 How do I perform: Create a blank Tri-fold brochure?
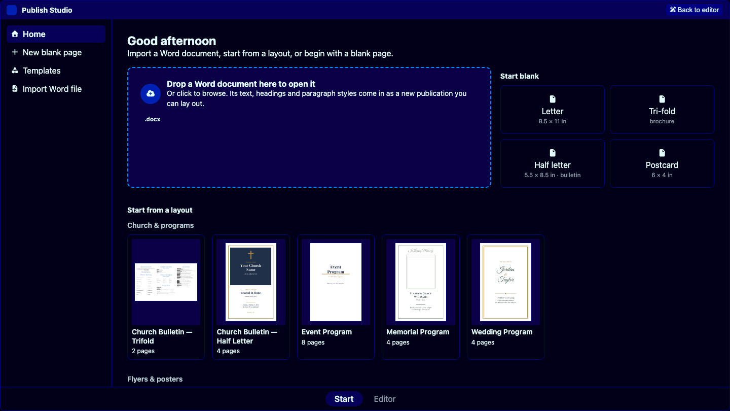[x=662, y=110]
